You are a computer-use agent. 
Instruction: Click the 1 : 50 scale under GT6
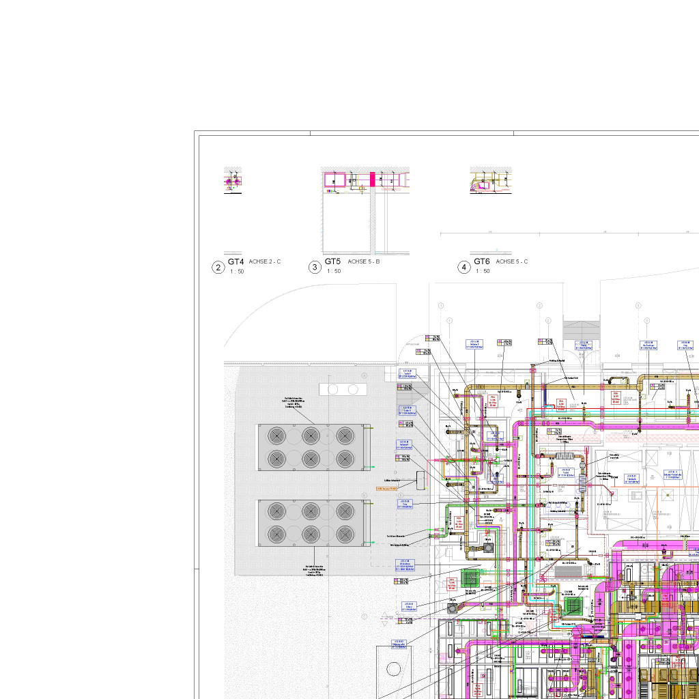coord(482,271)
